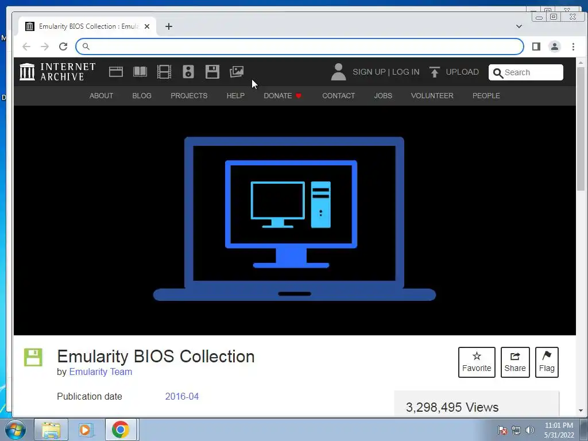Open the network tray icon
This screenshot has width=588, height=441.
click(x=516, y=430)
